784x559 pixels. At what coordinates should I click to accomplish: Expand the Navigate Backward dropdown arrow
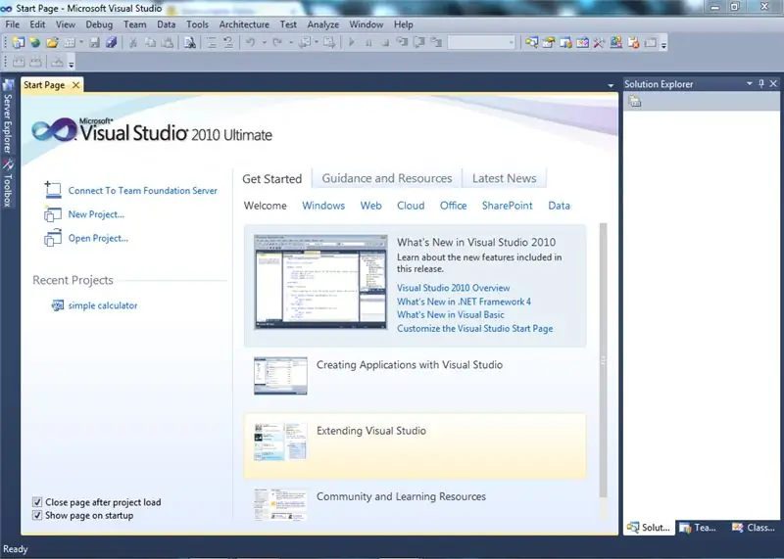click(x=316, y=43)
